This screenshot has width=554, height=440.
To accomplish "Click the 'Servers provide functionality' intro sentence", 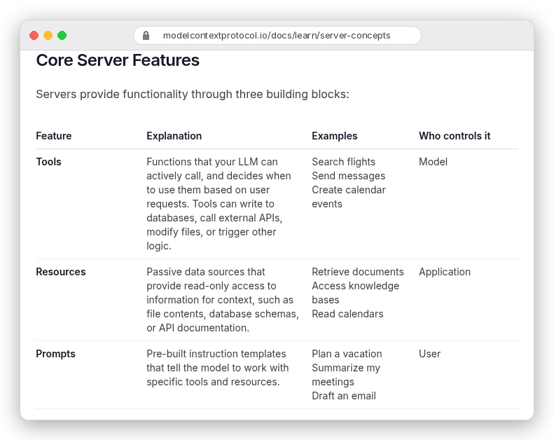I will 193,95.
